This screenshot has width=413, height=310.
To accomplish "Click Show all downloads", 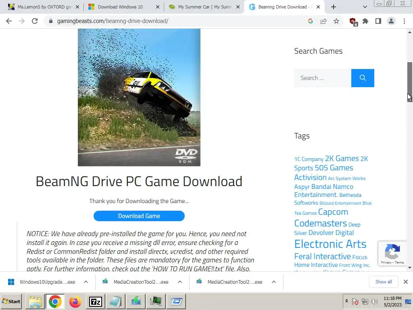I will pyautogui.click(x=384, y=282).
